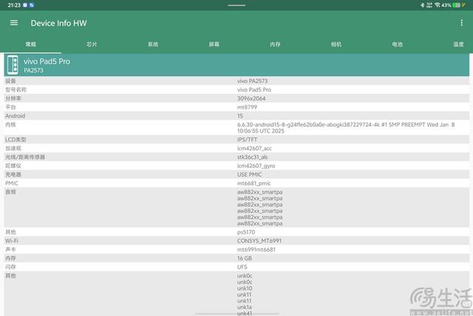Switch to the 常规 tab
The width and height of the screenshot is (473, 316).
(x=31, y=44)
